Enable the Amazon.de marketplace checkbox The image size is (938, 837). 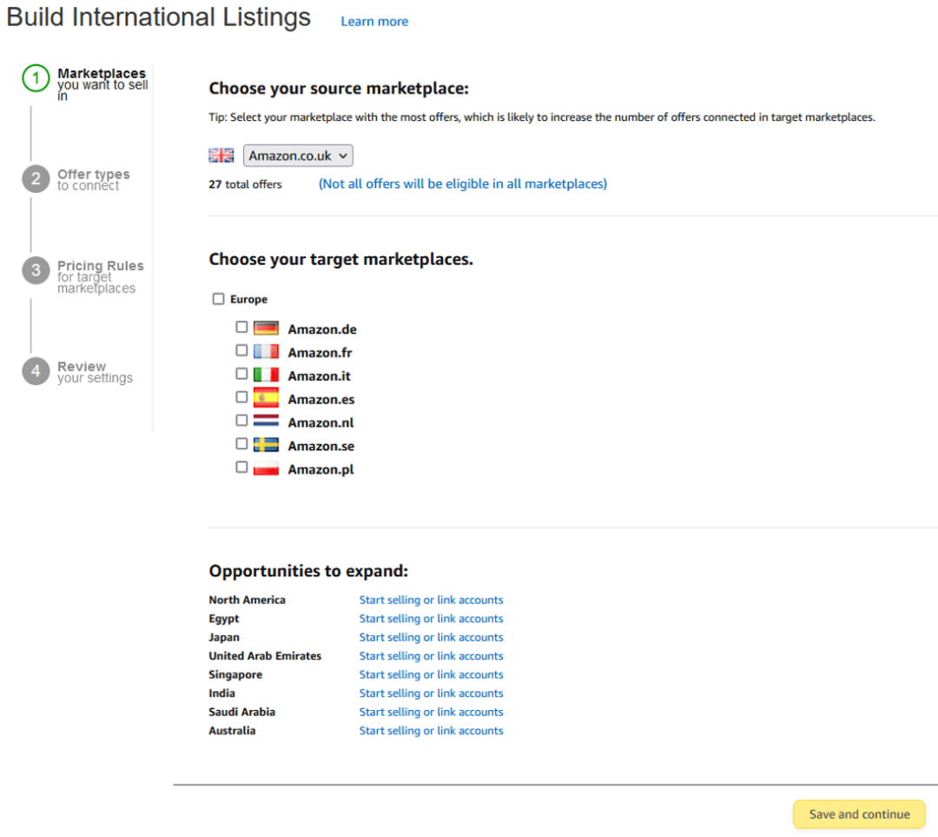pos(241,328)
